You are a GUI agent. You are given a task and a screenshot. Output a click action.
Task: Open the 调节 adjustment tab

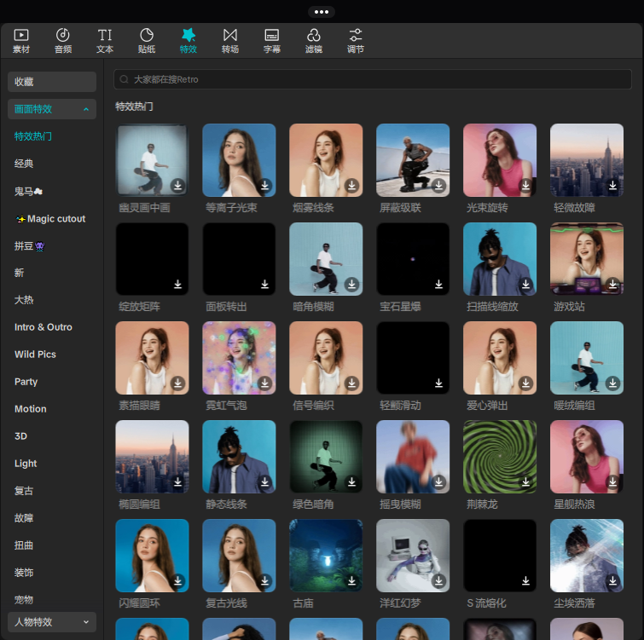[x=356, y=41]
